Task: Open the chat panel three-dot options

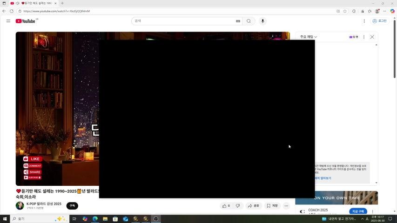Action: pos(364,37)
